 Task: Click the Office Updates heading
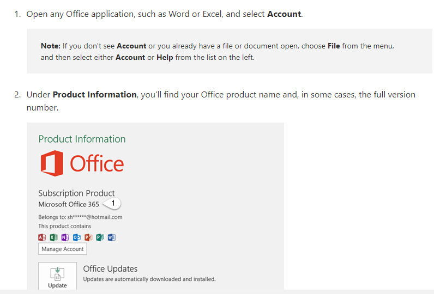coord(110,268)
